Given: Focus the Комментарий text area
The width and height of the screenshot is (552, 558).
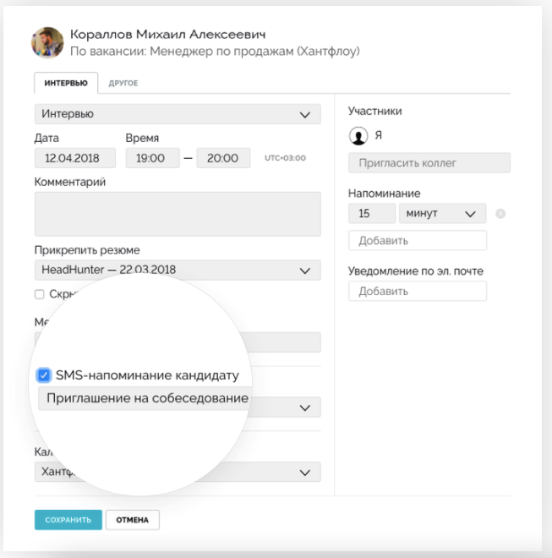Looking at the screenshot, I should pos(178,214).
